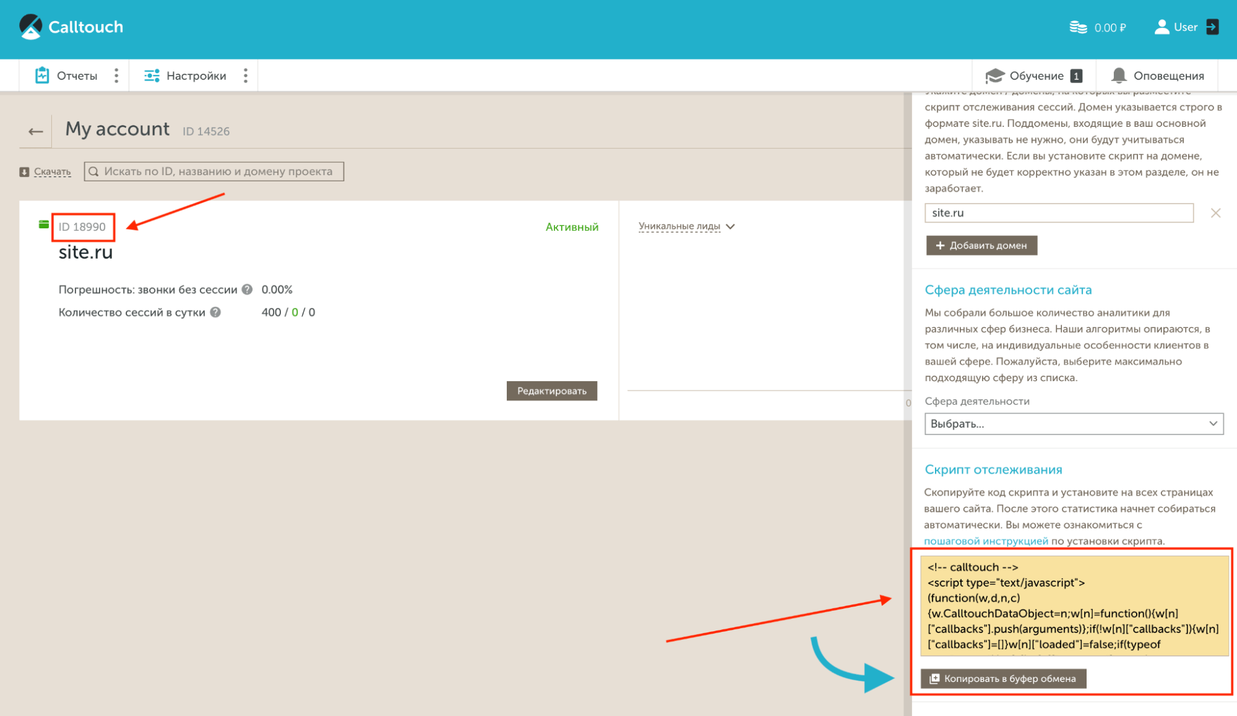Click the download icon next to Скачать
The height and width of the screenshot is (716, 1237).
(x=23, y=171)
